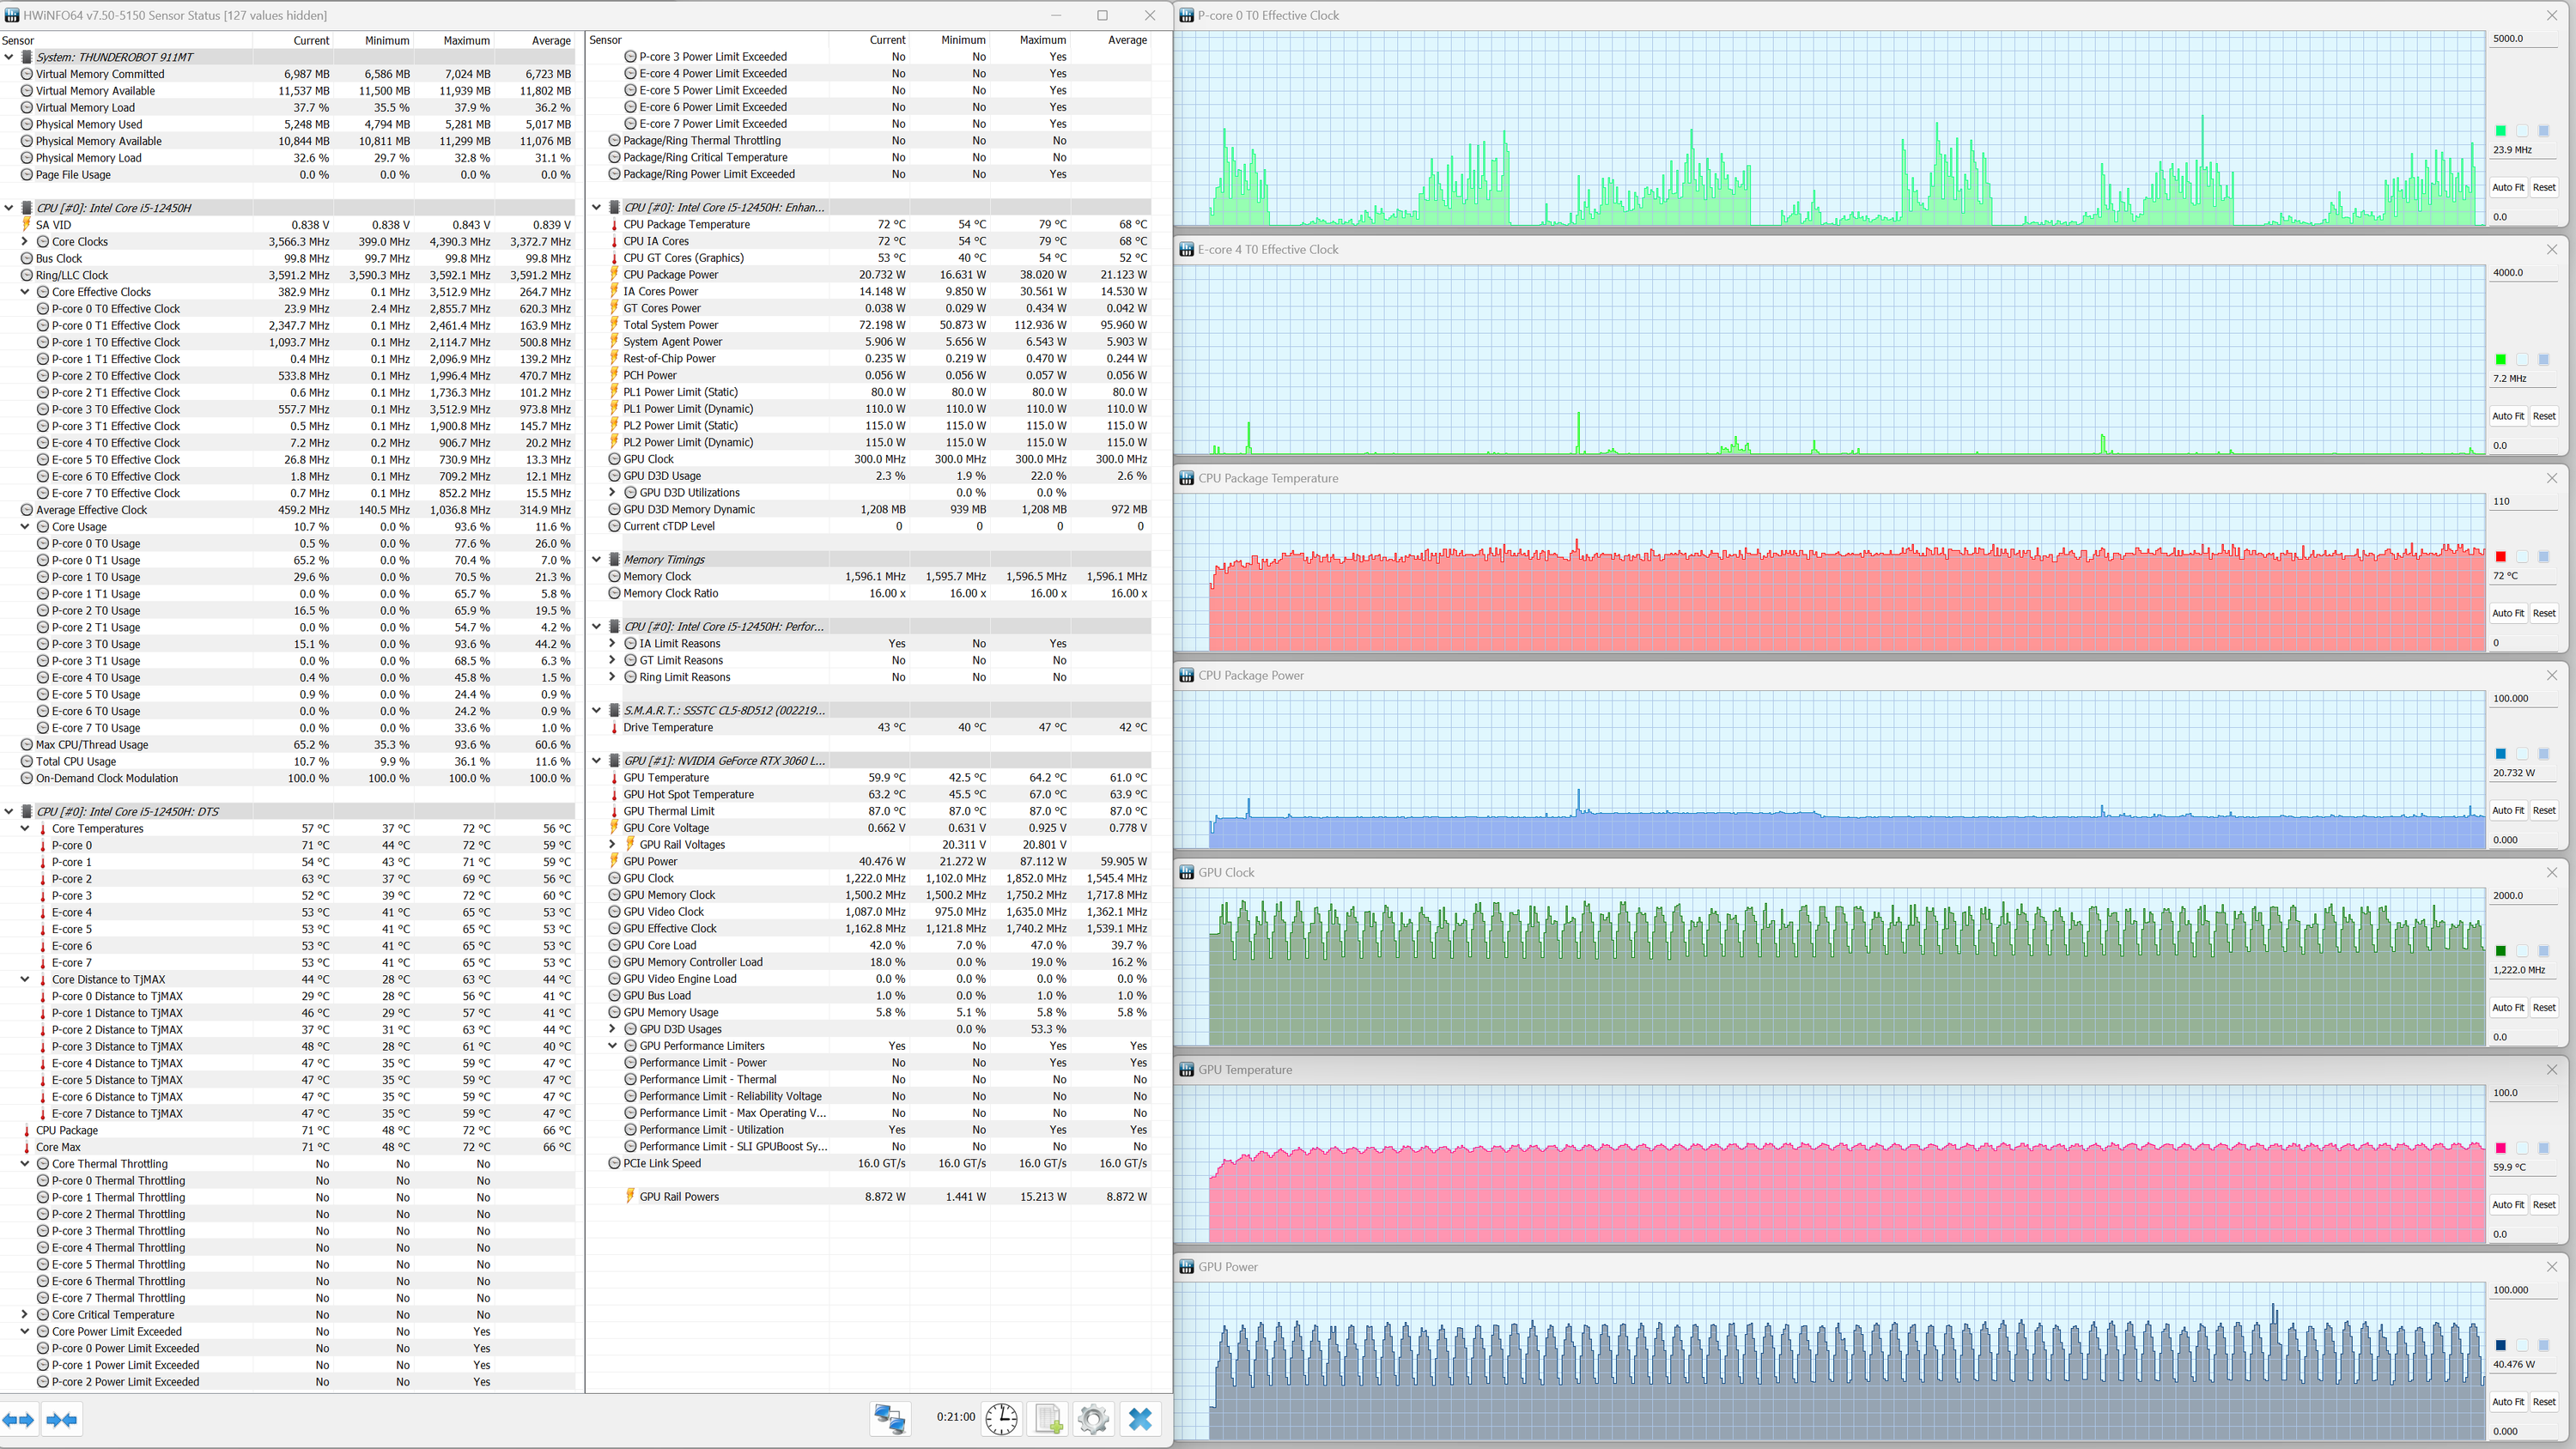2576x1449 pixels.
Task: Start logging with the sheet-plus icon
Action: [1048, 1418]
